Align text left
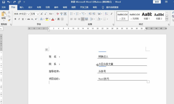The width and height of the screenshot is (174, 104). (72, 19)
